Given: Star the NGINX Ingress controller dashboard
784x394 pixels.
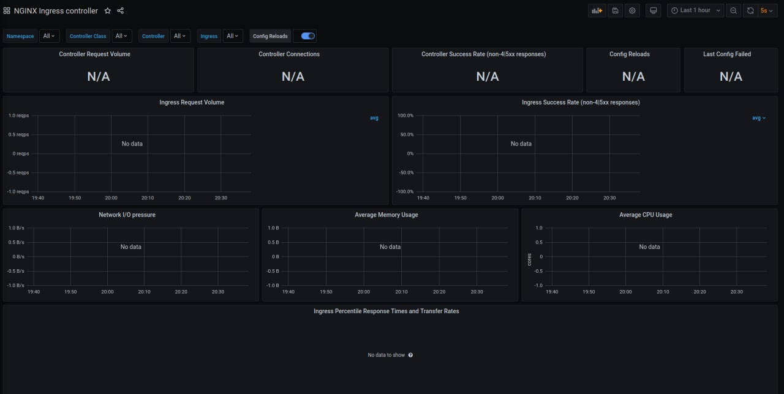Looking at the screenshot, I should pyautogui.click(x=108, y=10).
